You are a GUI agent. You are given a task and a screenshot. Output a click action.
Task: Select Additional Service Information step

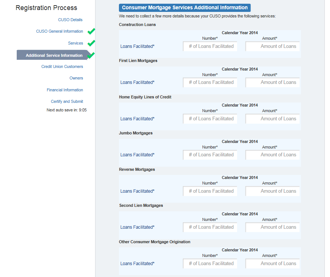pos(54,55)
